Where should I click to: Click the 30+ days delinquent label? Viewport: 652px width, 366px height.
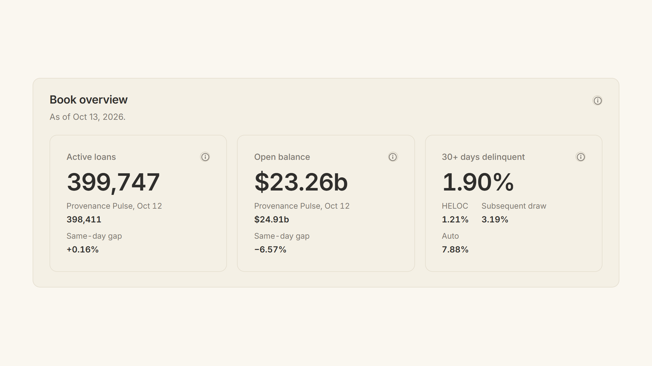(483, 157)
